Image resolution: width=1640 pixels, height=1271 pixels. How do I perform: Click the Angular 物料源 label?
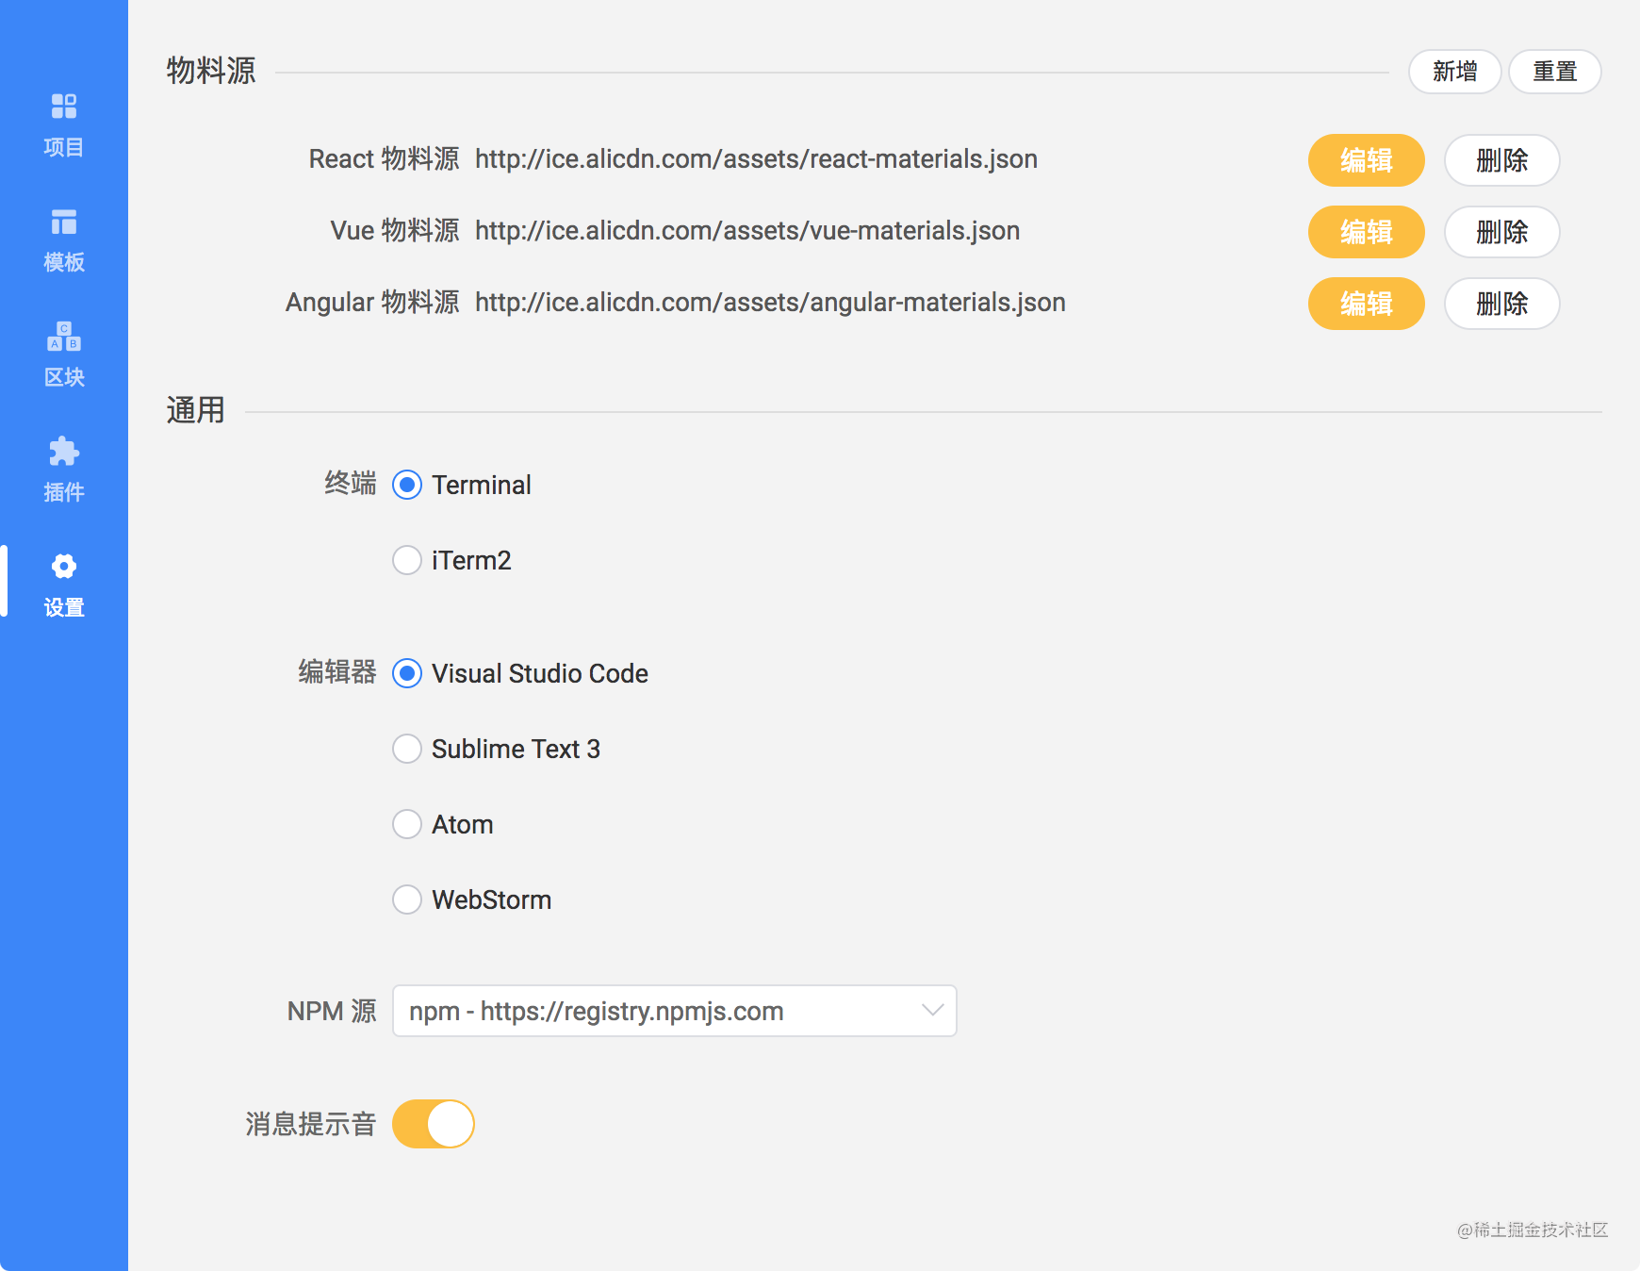point(372,303)
